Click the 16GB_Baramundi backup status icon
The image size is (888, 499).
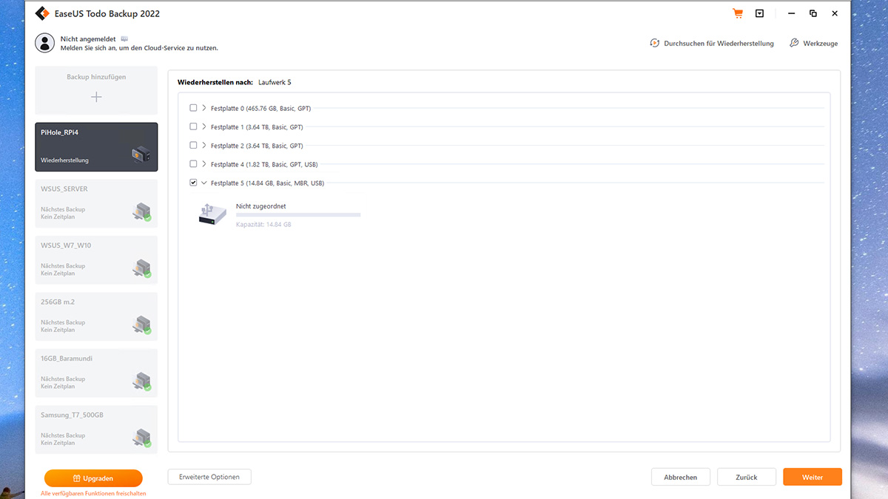click(141, 381)
